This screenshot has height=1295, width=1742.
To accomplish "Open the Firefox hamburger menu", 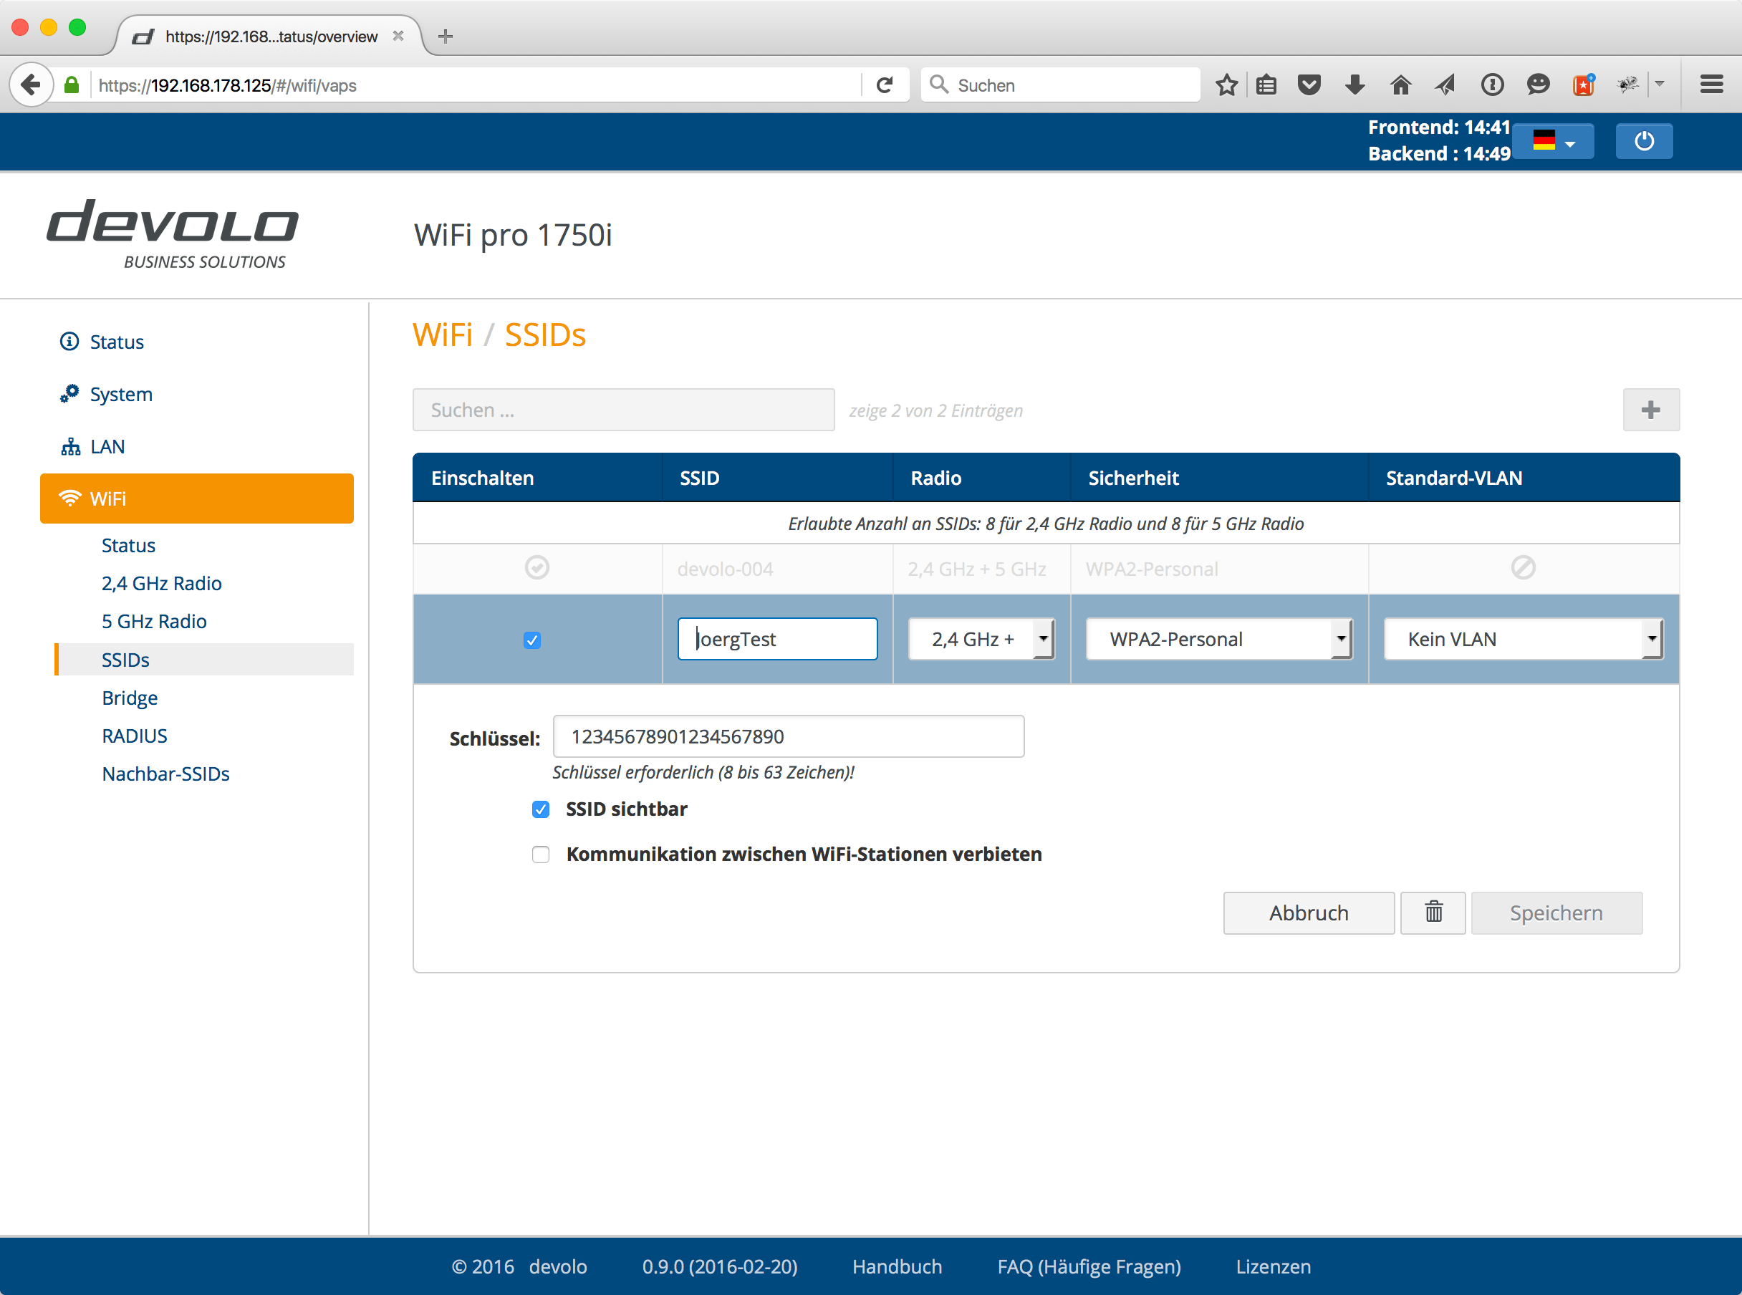I will [1711, 85].
